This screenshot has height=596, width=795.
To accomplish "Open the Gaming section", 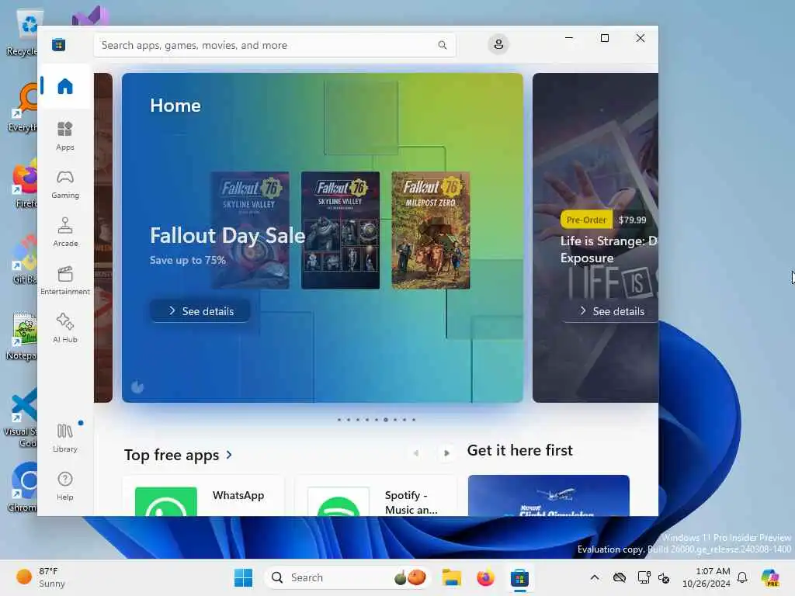I will click(x=65, y=185).
